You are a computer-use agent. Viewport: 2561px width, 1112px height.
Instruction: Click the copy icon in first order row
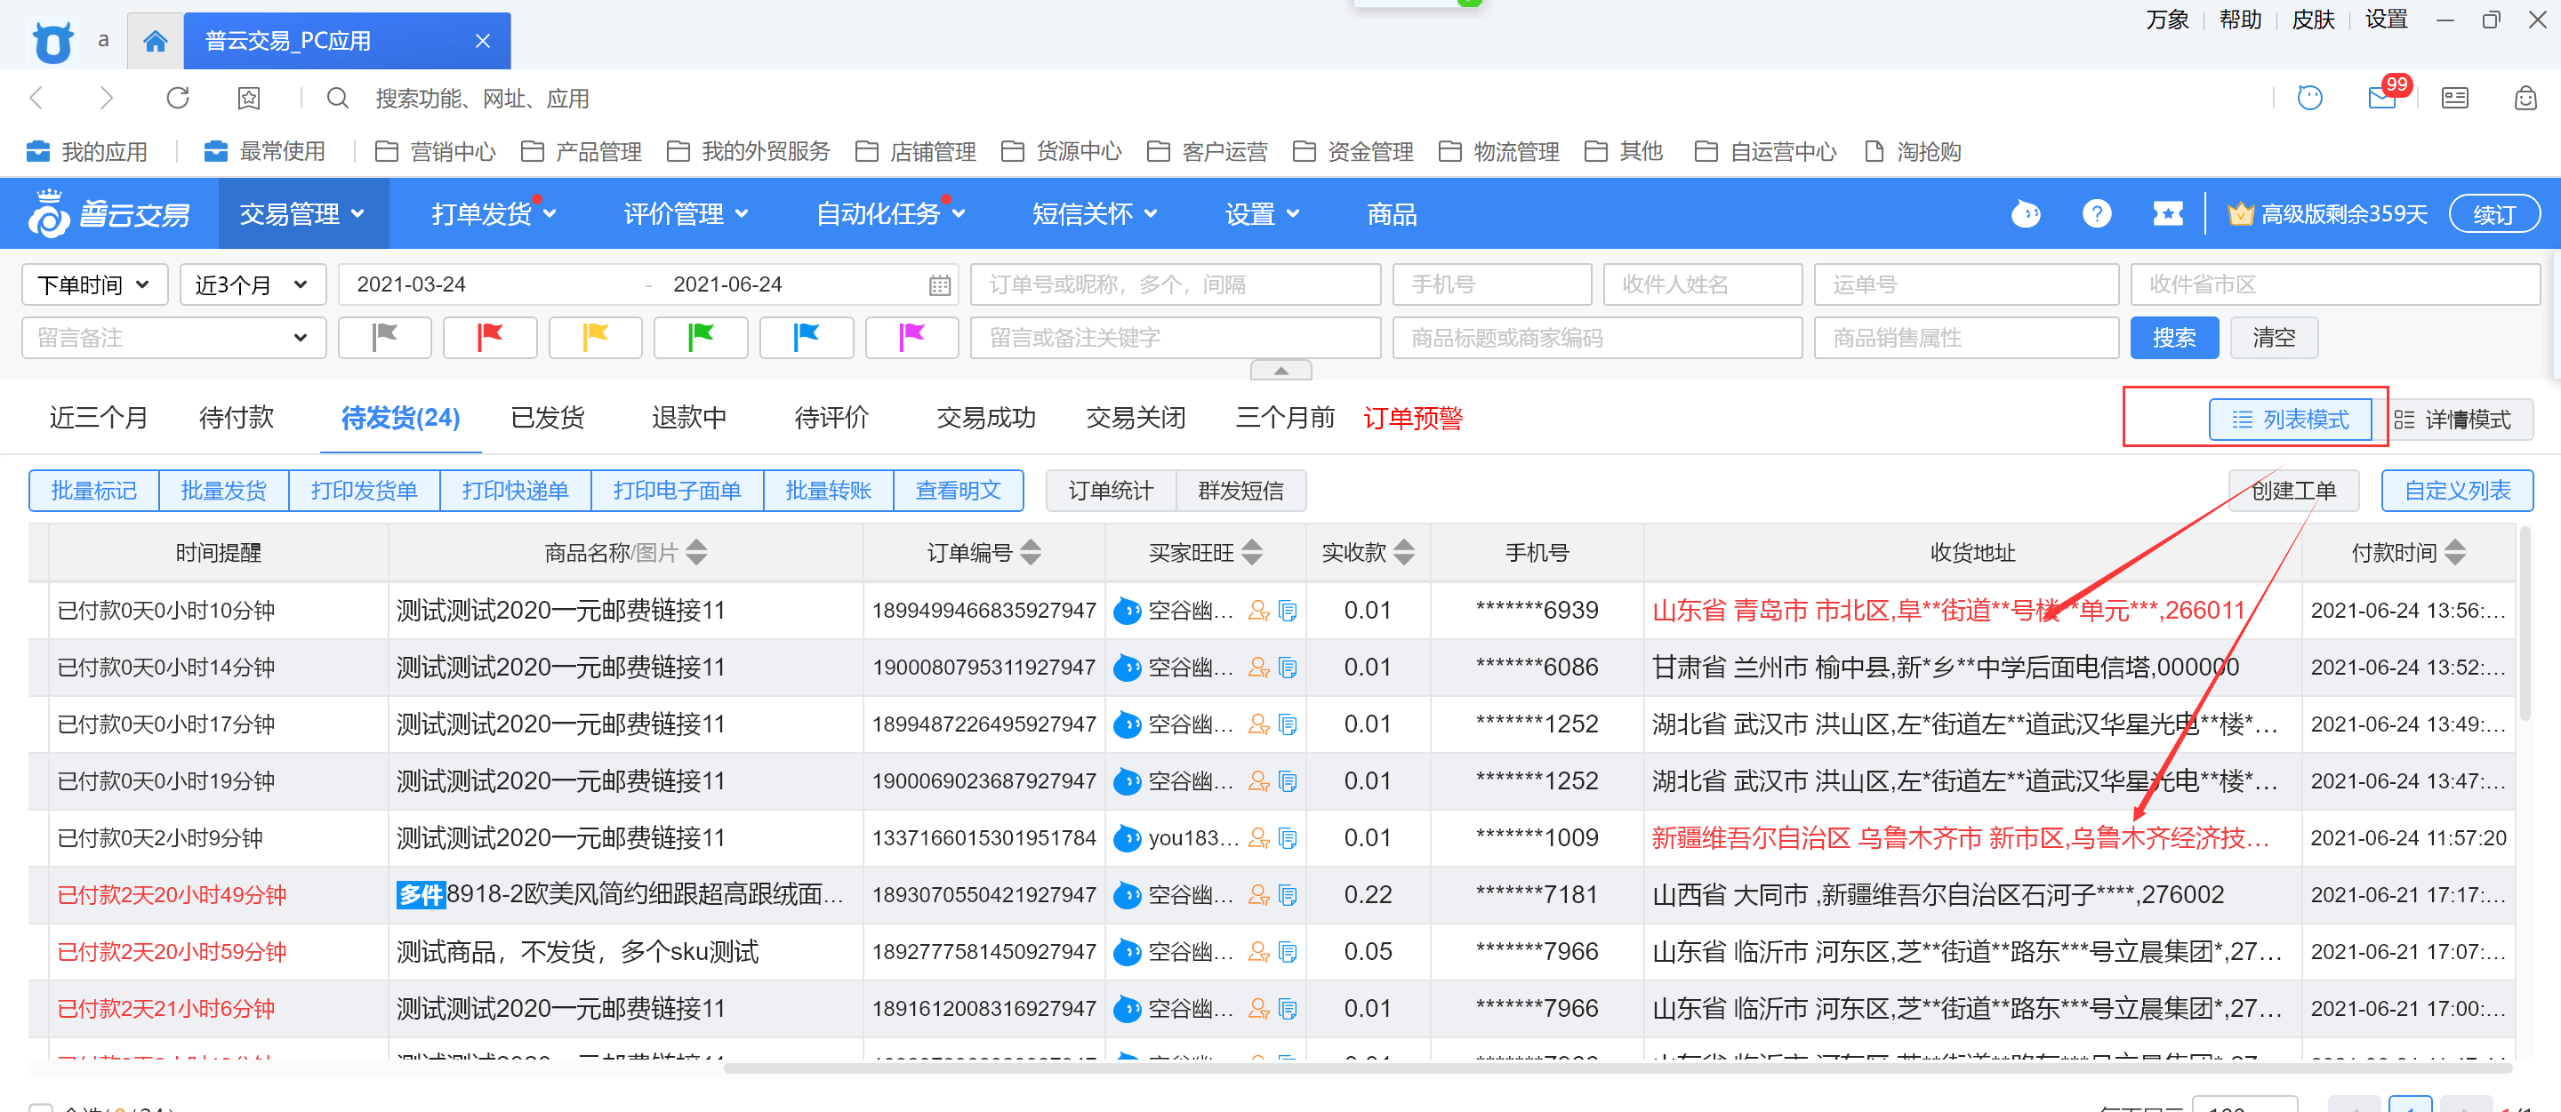click(x=1288, y=610)
